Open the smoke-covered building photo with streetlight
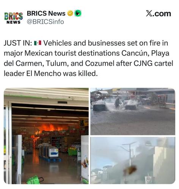The height and width of the screenshot is (189, 179). pos(133,160)
